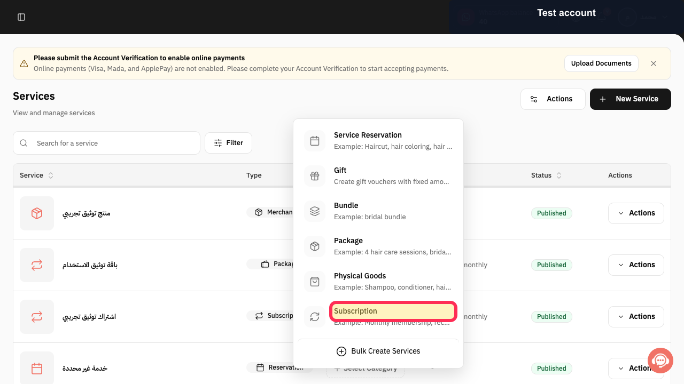
Task: Click the Gift box icon
Action: coord(315,176)
